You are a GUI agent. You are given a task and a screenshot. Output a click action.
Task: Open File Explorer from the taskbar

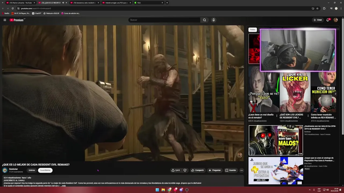[x=163, y=190]
